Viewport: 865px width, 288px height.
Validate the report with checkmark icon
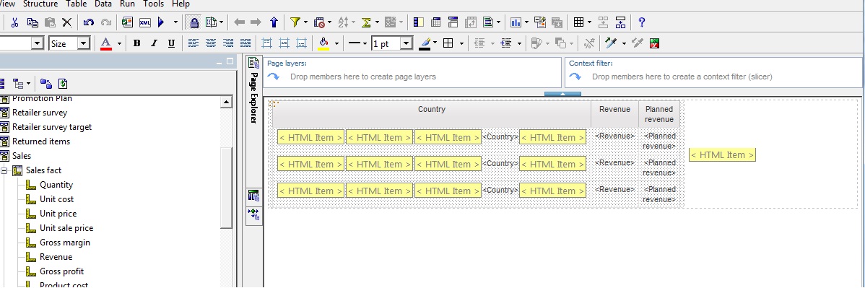[127, 22]
